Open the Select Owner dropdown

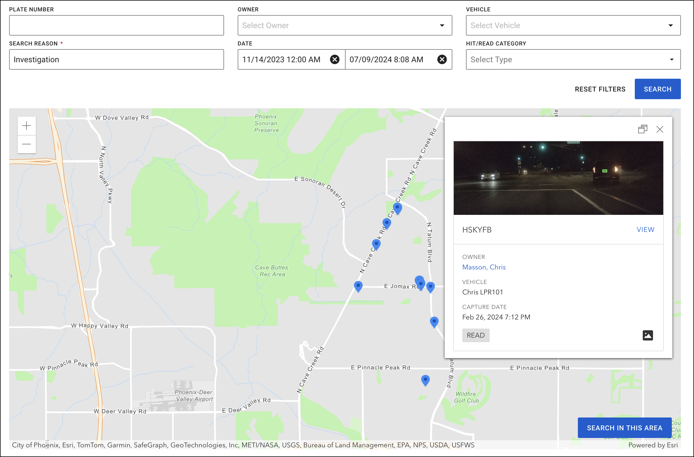click(x=345, y=25)
